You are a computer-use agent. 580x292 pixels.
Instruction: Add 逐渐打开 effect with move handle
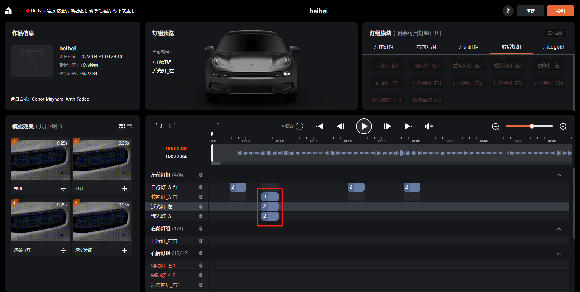(x=63, y=250)
